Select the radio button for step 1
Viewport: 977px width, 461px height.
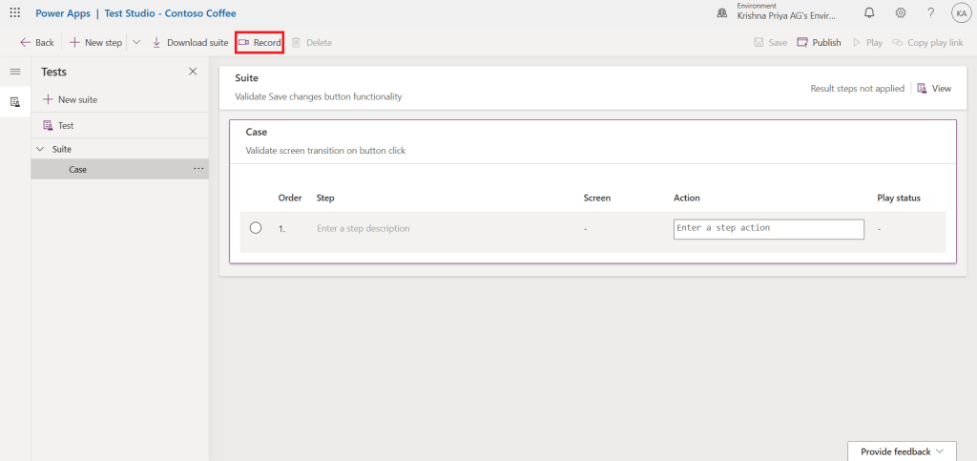pyautogui.click(x=256, y=228)
